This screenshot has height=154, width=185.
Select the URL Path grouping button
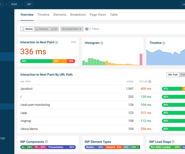(x=173, y=75)
